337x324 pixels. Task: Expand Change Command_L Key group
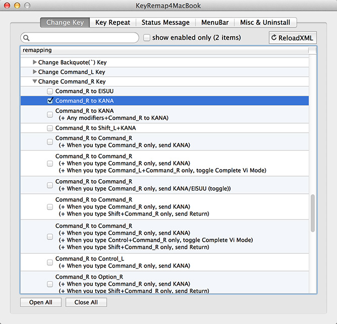point(34,72)
